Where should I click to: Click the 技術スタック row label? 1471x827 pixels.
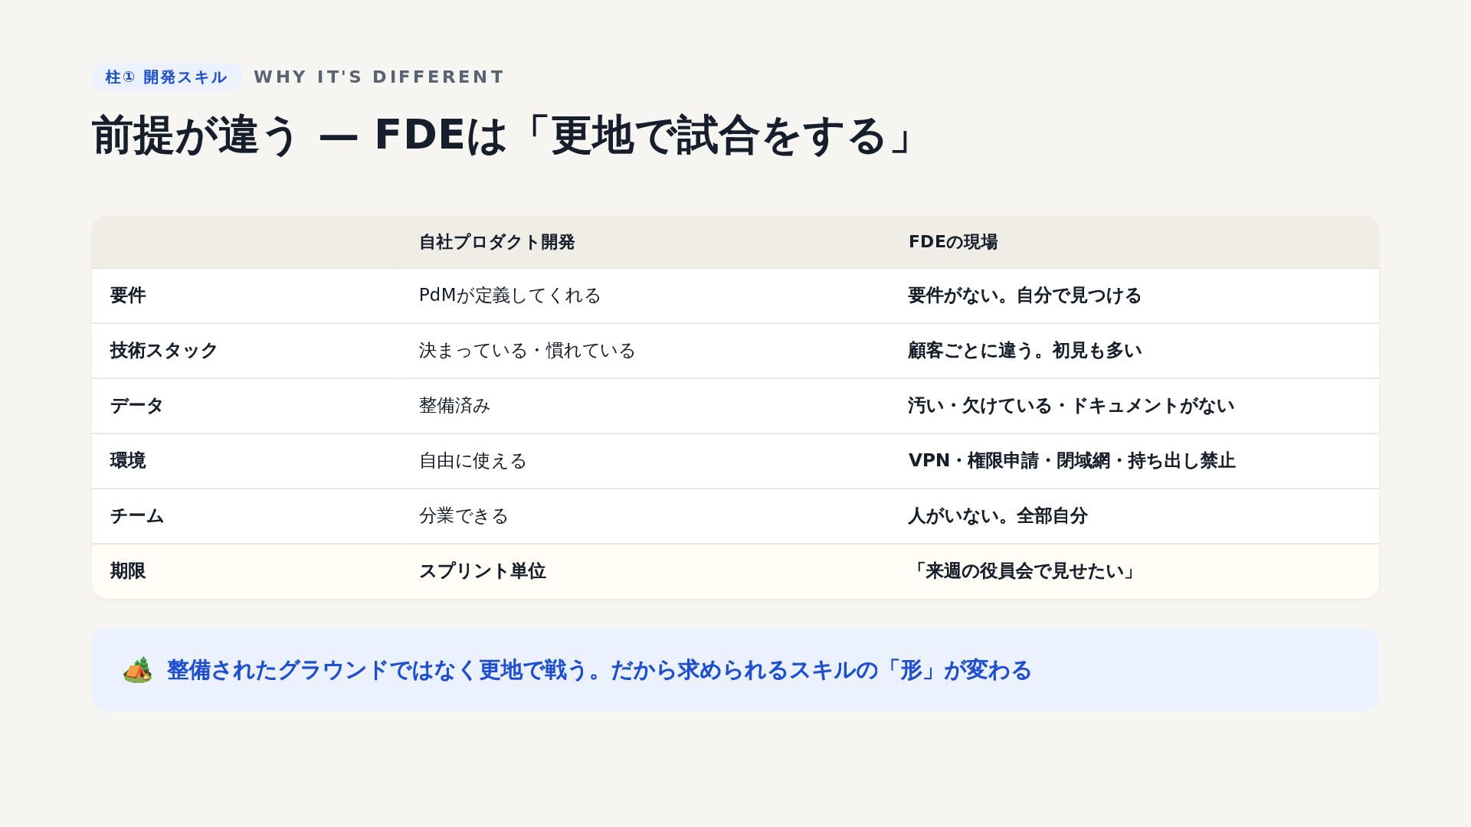[164, 351]
